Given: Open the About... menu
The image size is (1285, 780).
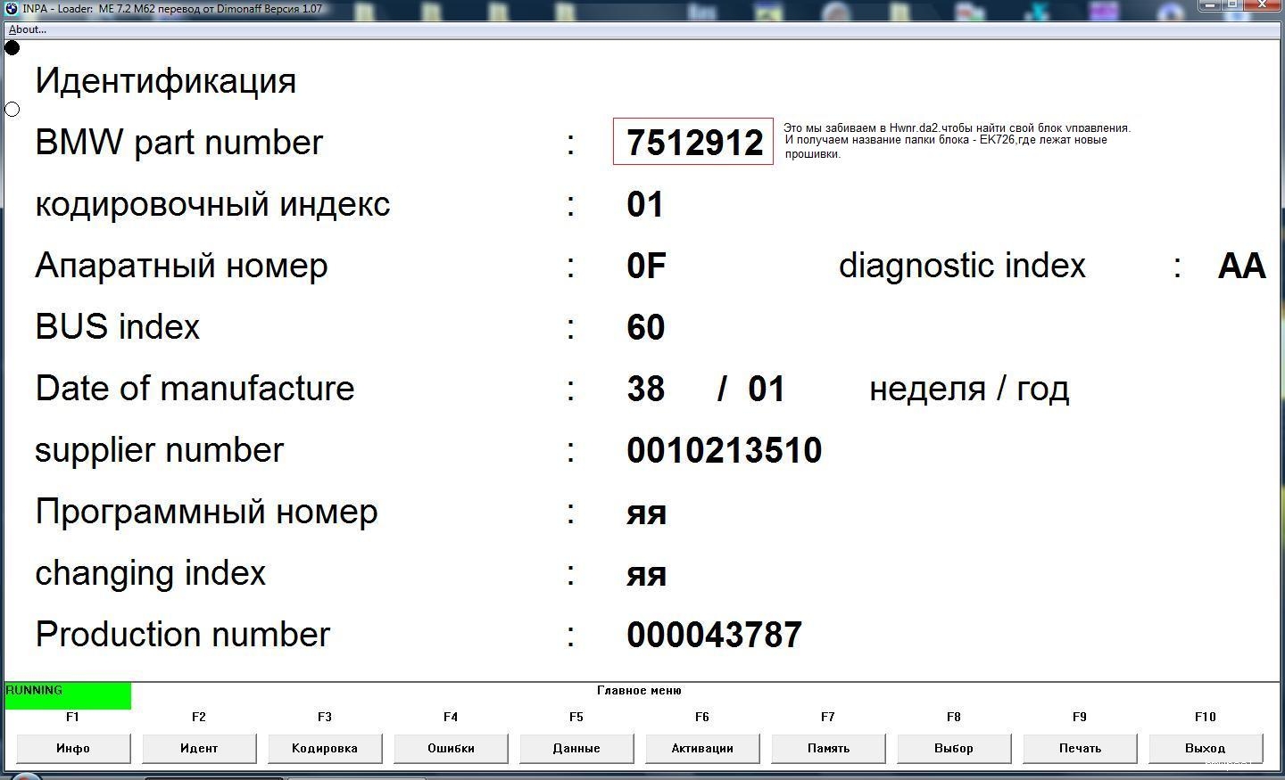Looking at the screenshot, I should click(27, 29).
